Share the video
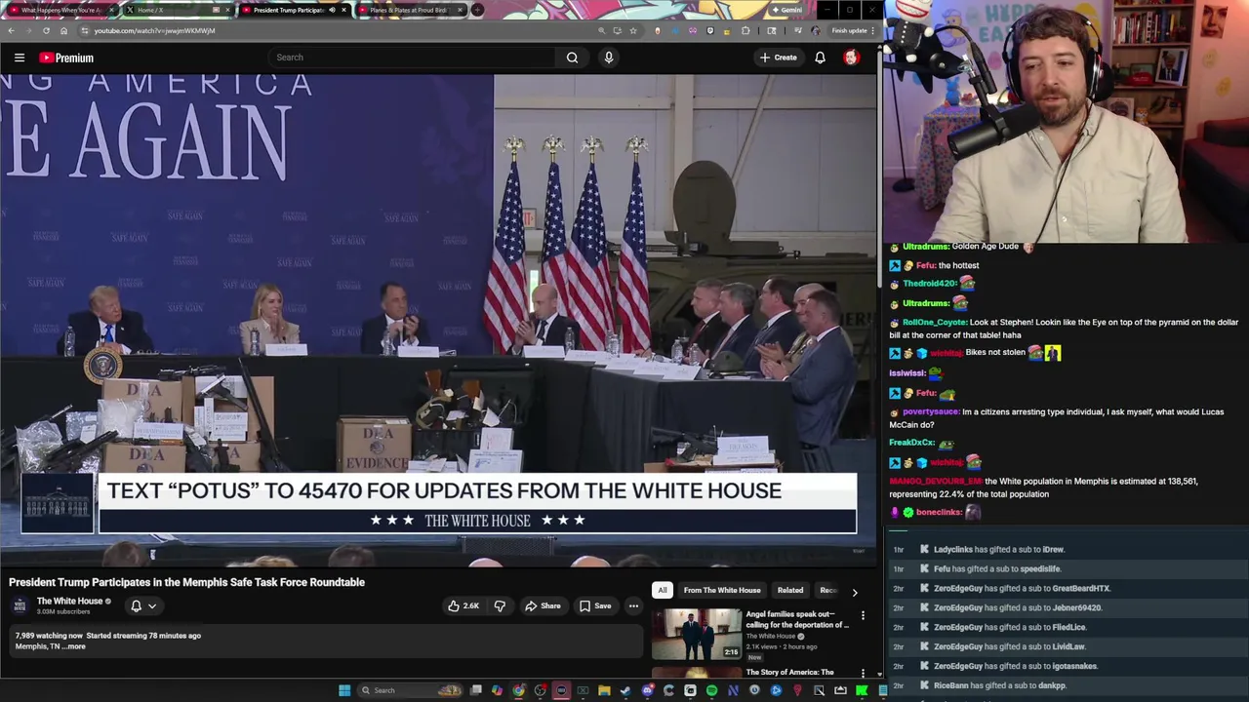1249x702 pixels. pos(543,605)
